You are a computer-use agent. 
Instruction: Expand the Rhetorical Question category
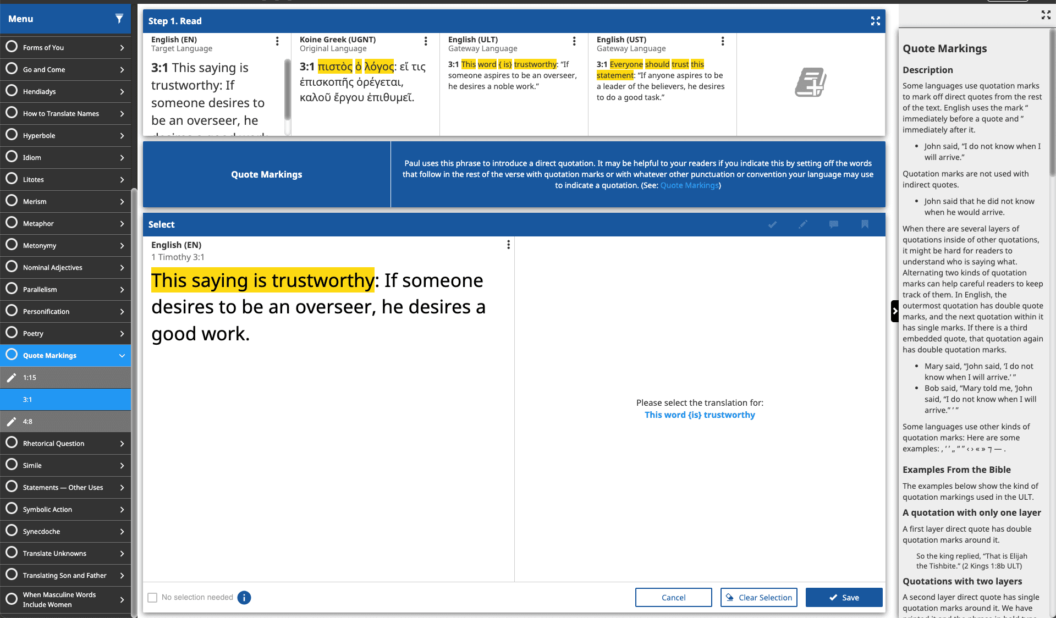tap(122, 443)
